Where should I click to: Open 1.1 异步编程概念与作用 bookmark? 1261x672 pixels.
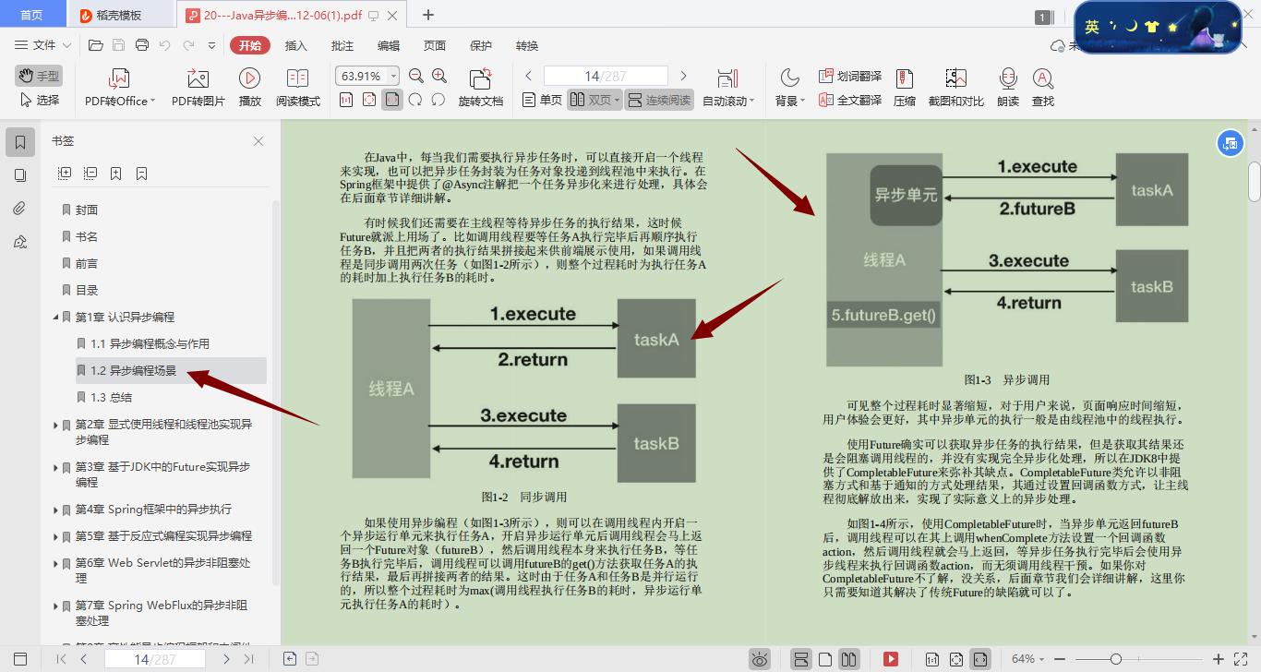(150, 344)
